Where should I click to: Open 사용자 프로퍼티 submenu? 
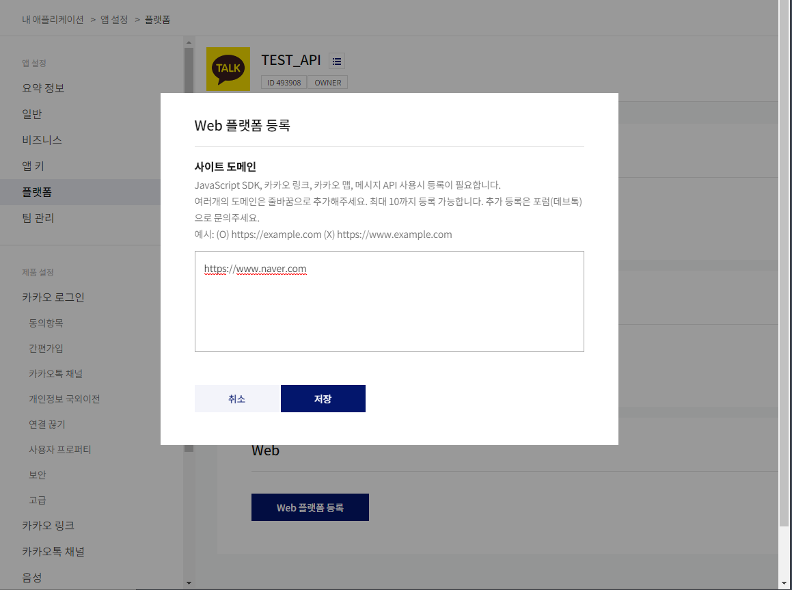pyautogui.click(x=60, y=449)
